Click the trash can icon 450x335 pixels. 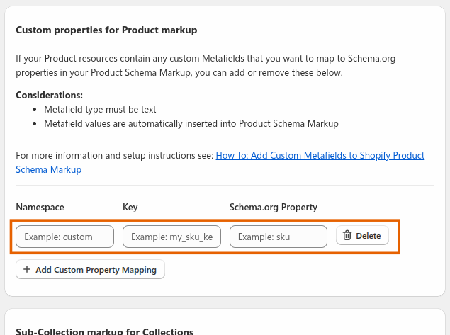pyautogui.click(x=347, y=235)
